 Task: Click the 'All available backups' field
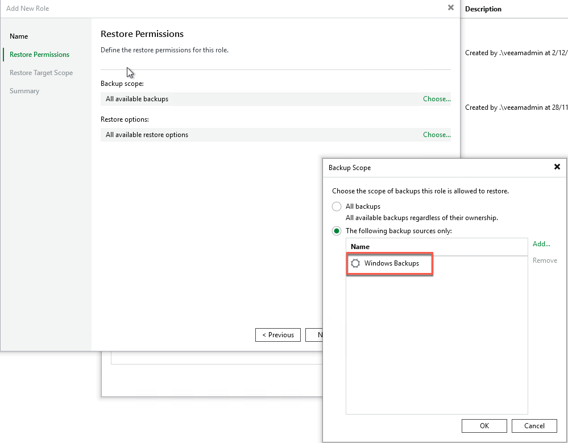click(x=137, y=99)
